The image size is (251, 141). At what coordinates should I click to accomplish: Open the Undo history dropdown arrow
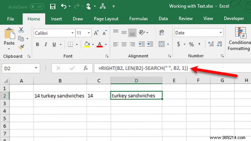point(70,6)
